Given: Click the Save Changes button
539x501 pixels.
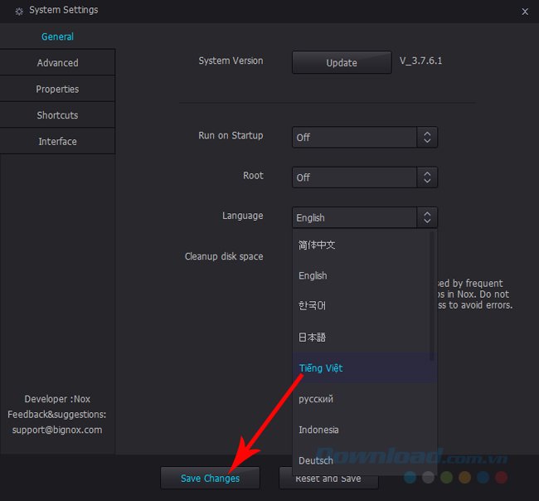Looking at the screenshot, I should pos(210,478).
